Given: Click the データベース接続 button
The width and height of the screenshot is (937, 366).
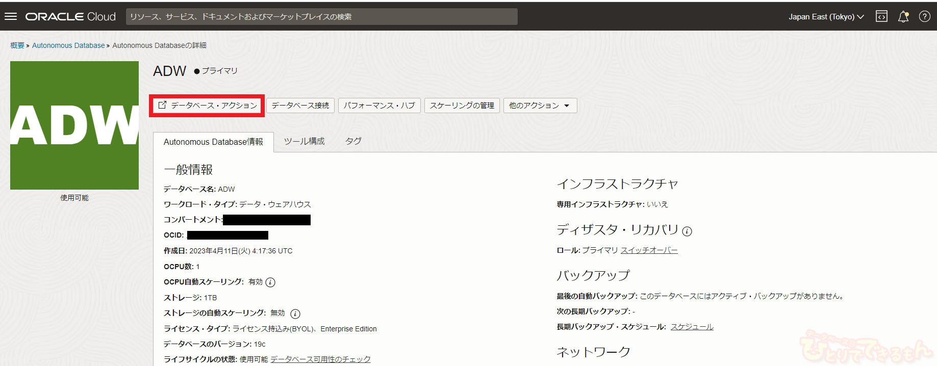Looking at the screenshot, I should tap(300, 106).
